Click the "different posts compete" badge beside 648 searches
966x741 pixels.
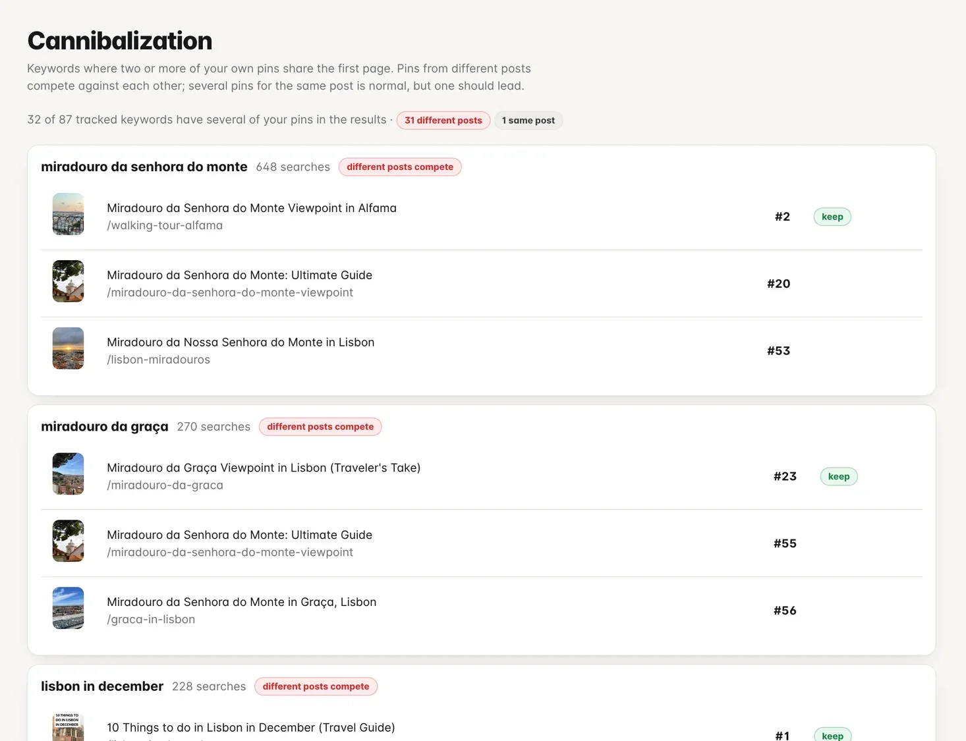[x=400, y=167]
